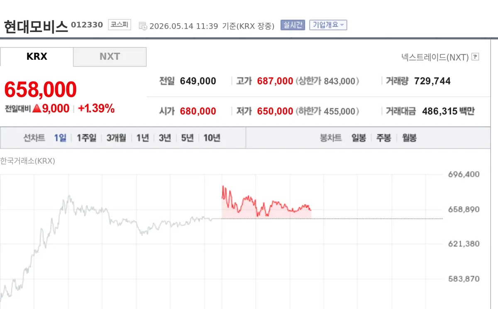Click the NXT help question-mark icon
The width and height of the screenshot is (498, 309).
coord(475,57)
